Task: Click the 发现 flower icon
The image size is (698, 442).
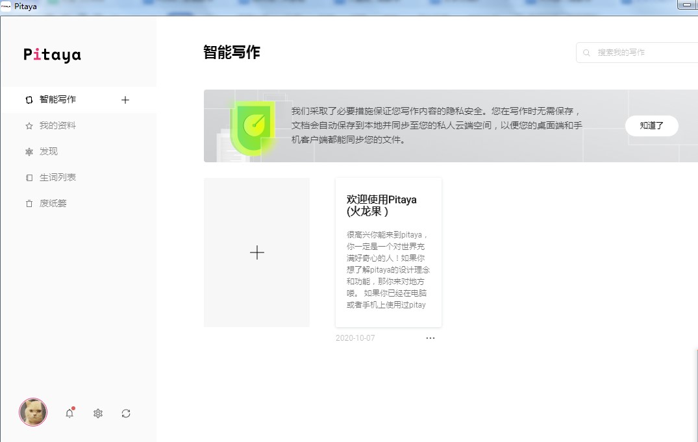Action: tap(29, 152)
